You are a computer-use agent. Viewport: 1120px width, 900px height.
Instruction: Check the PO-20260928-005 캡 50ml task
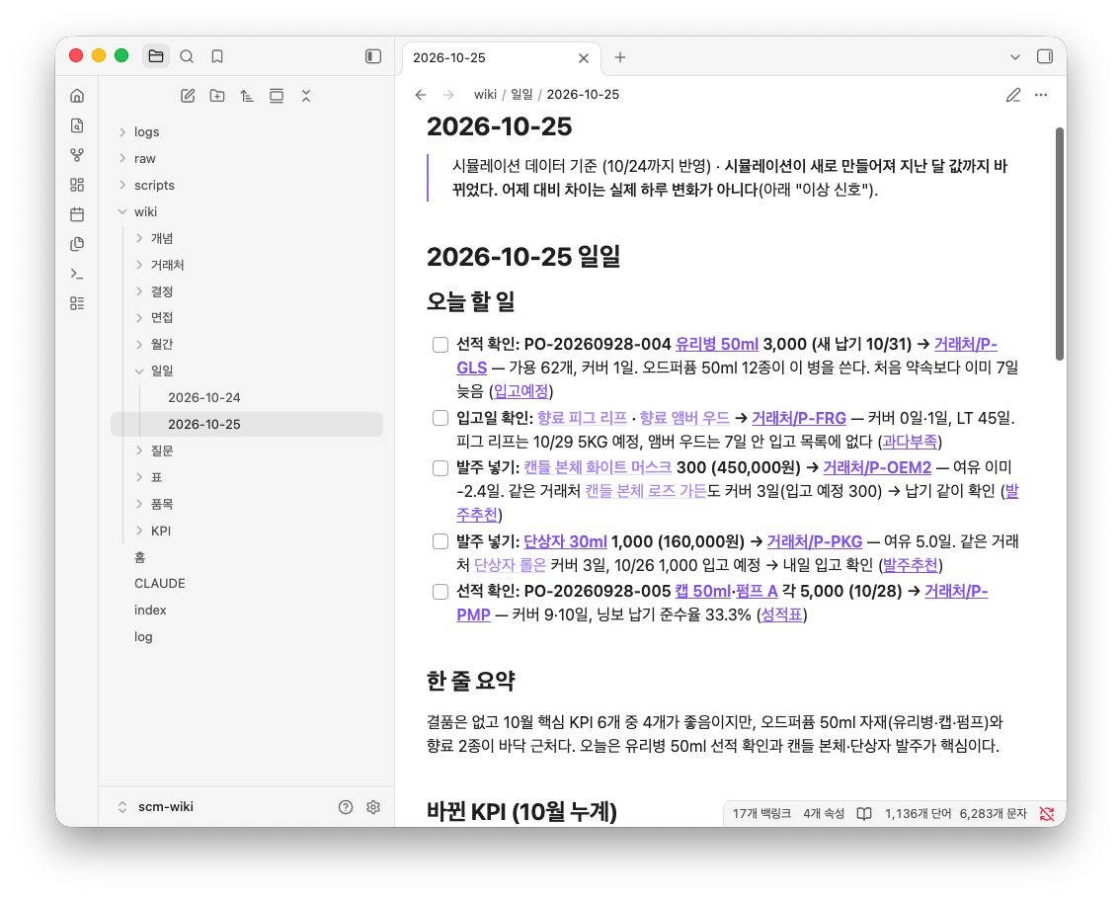coord(440,592)
